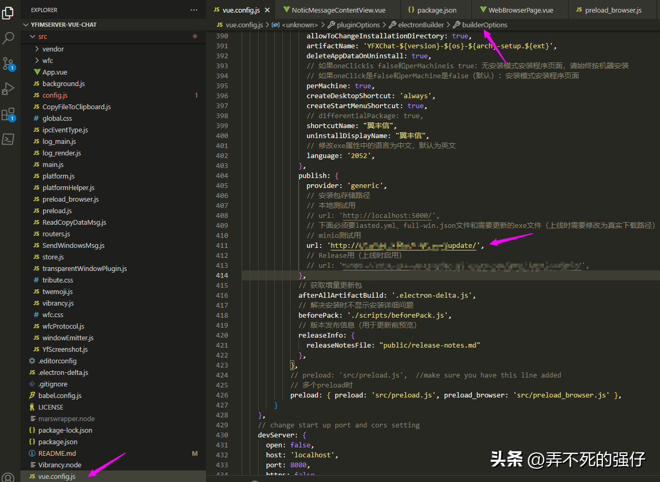Open the terminal panel icon in activity bar
The image size is (660, 482).
pos(8,139)
